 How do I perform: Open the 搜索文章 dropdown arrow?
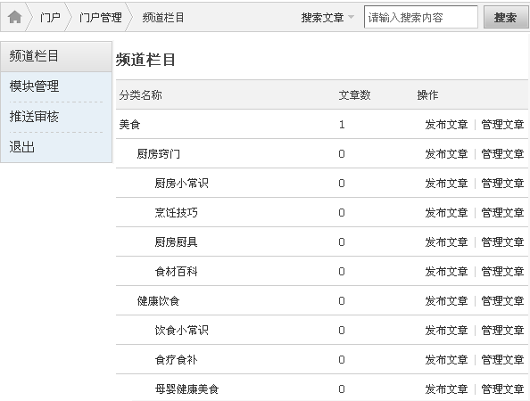pos(351,17)
